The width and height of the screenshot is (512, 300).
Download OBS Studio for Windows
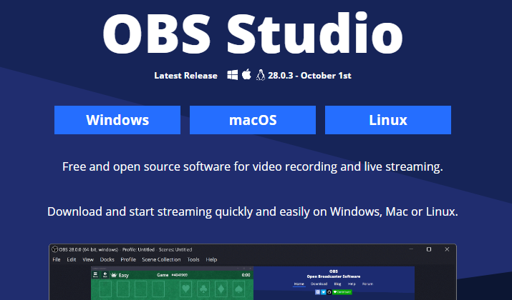pyautogui.click(x=117, y=120)
